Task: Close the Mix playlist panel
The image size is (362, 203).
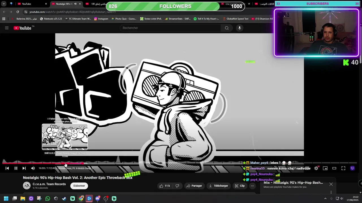Action: 331,184
